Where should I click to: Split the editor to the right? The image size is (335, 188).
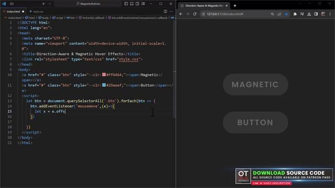[165, 11]
